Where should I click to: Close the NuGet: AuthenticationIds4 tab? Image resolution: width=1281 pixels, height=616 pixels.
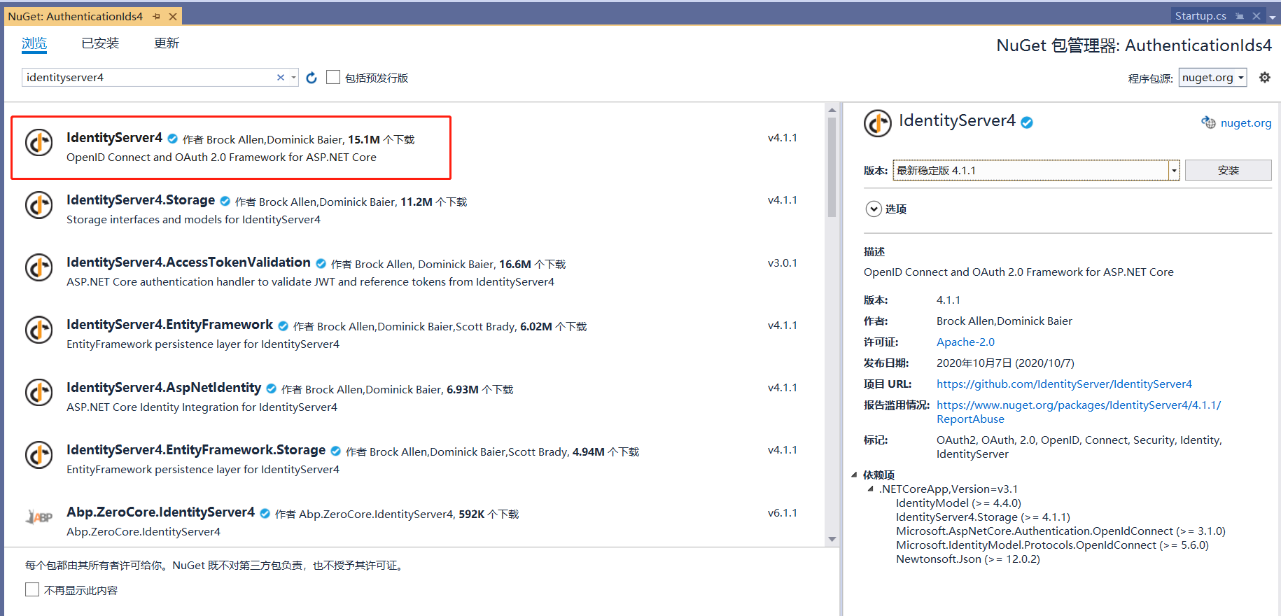tap(173, 16)
